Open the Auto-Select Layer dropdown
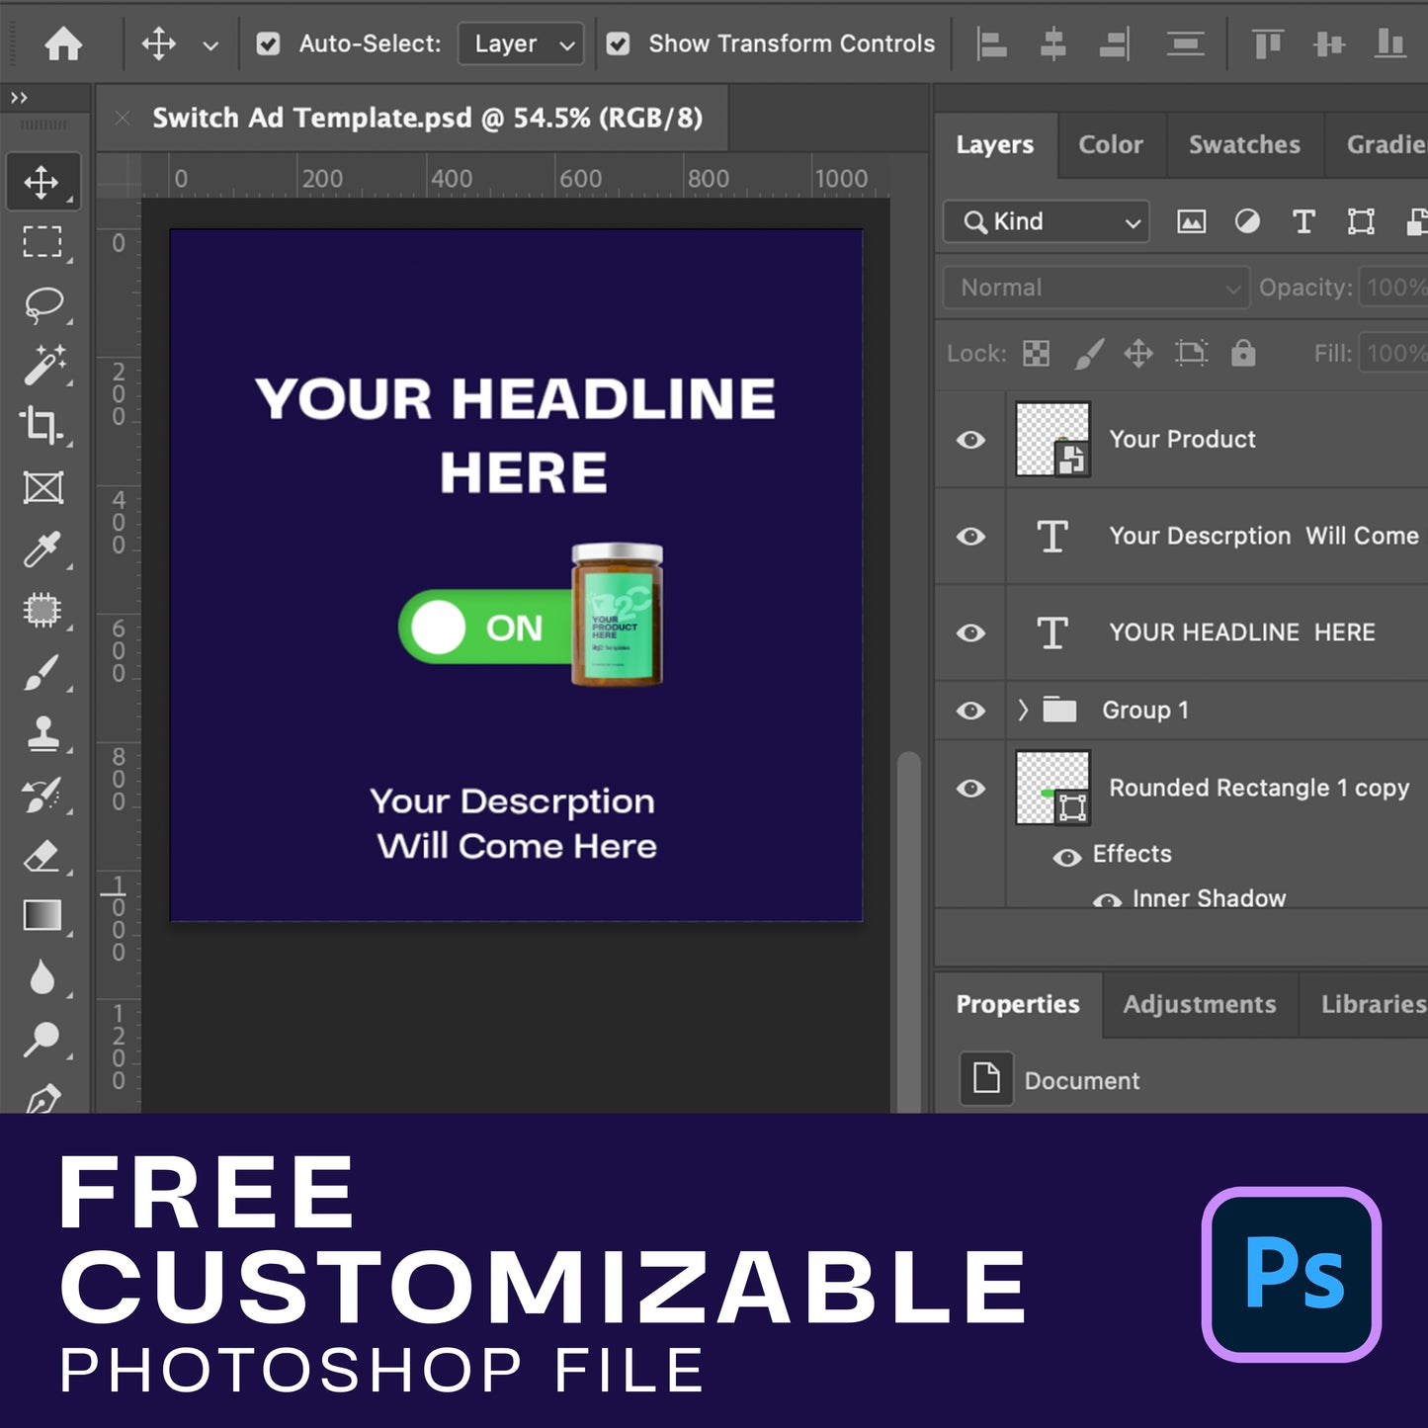 [x=521, y=44]
